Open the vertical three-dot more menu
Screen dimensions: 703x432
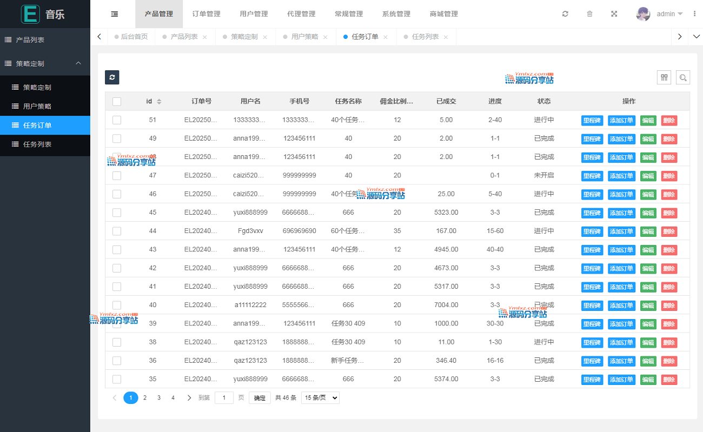pos(694,14)
